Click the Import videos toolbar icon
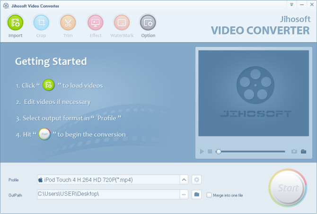Image resolution: width=317 pixels, height=214 pixels. coord(15,23)
